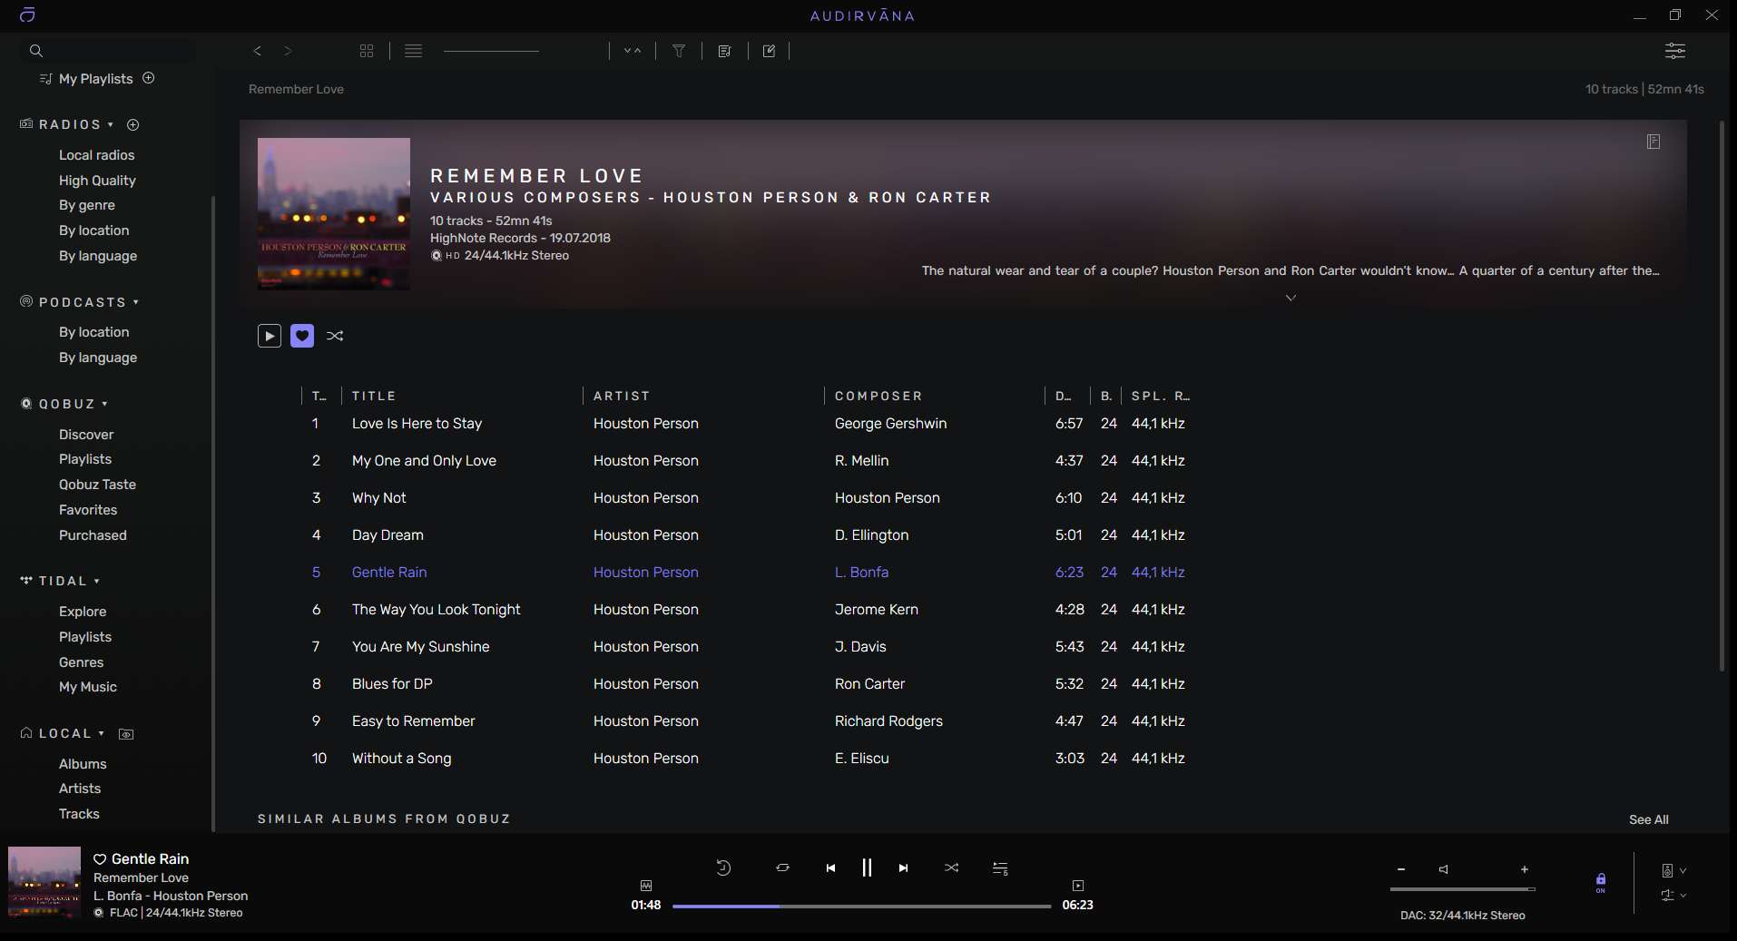
Task: Collapse the Podcasts section
Action: tap(136, 302)
